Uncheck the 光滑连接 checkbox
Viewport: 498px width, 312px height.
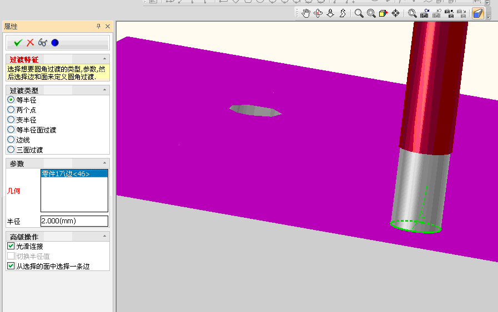tap(11, 246)
